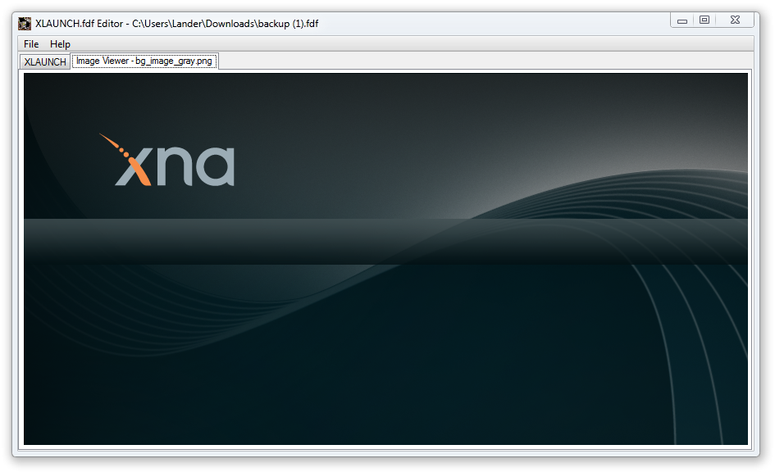Click the bg_image_gray.png image preview
Screen dimensions: 775x472
pyautogui.click(x=385, y=259)
